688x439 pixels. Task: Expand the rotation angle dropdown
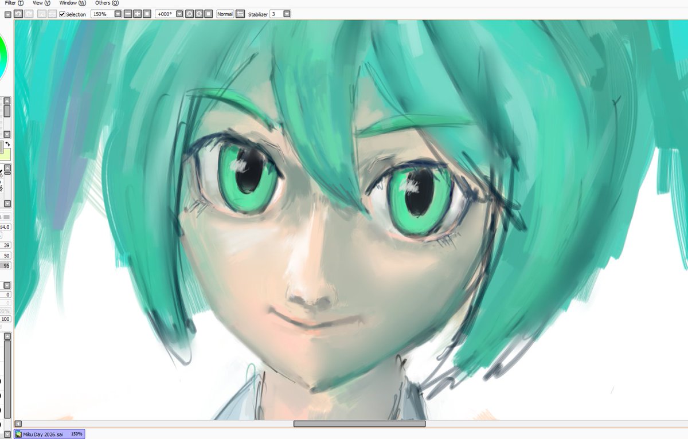click(180, 14)
